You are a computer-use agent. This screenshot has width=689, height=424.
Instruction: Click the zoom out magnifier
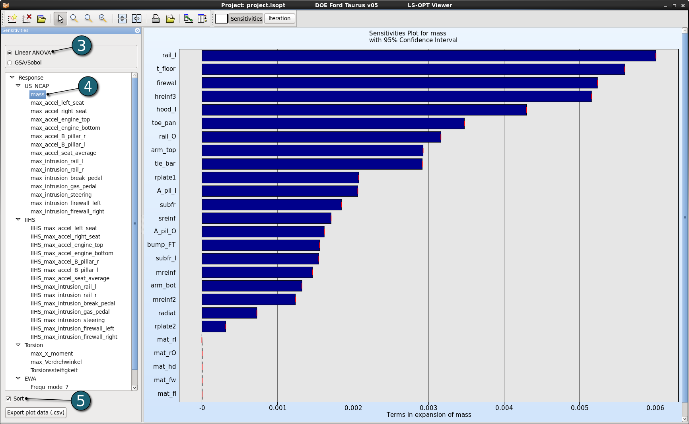[x=89, y=18]
